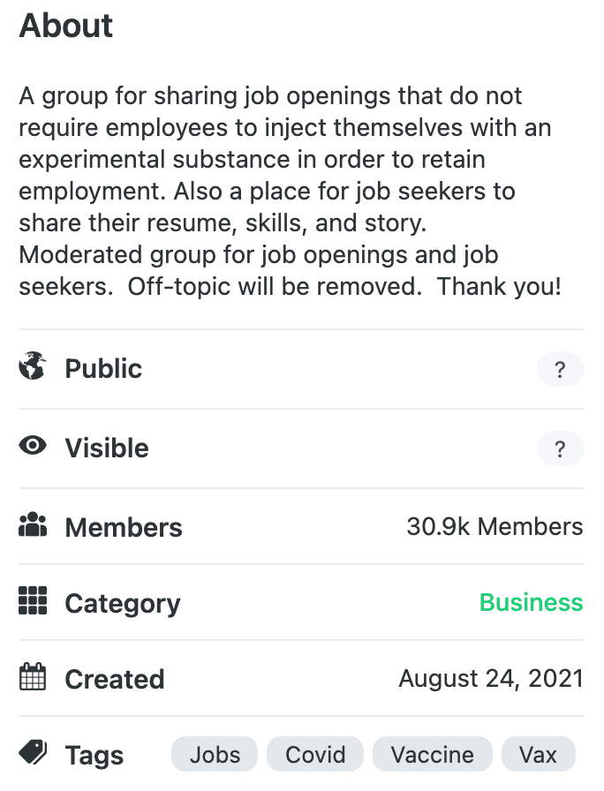Click the calendar icon beside Created

coord(33,678)
